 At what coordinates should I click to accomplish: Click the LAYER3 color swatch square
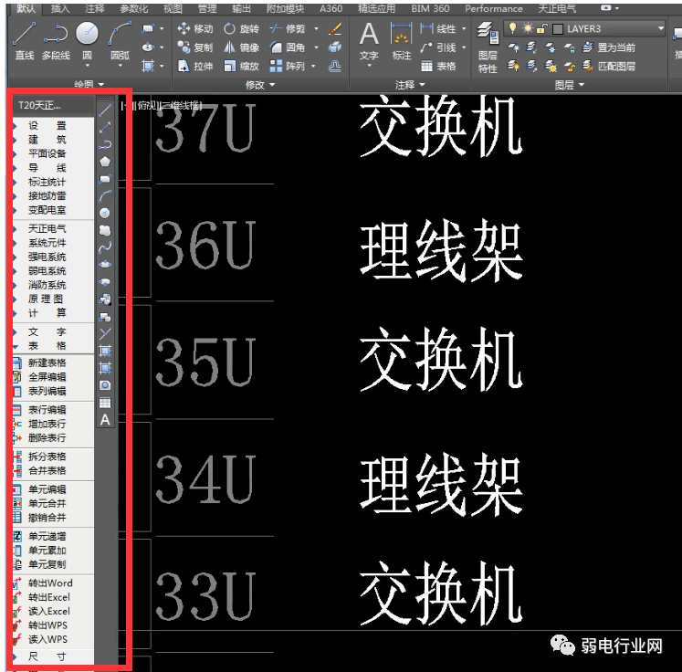556,28
